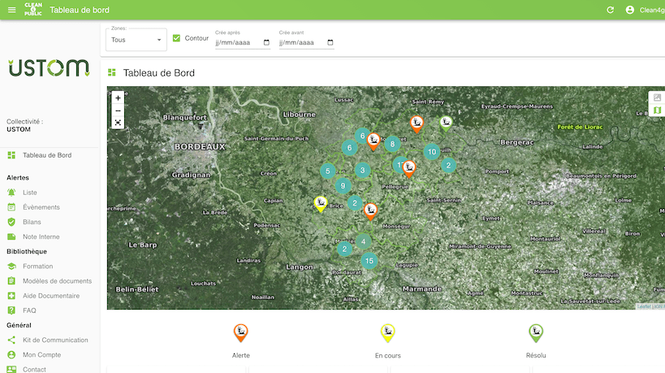Open the FAQ link
Screen dimensions: 665x373
coord(29,310)
